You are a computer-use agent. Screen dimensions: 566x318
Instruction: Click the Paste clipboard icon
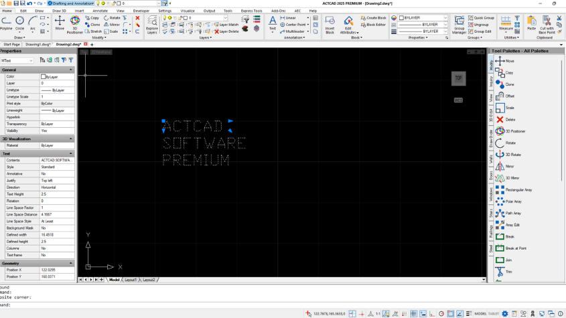pyautogui.click(x=531, y=23)
